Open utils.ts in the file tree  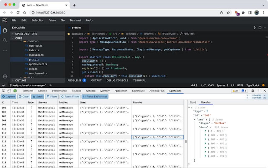click(33, 69)
